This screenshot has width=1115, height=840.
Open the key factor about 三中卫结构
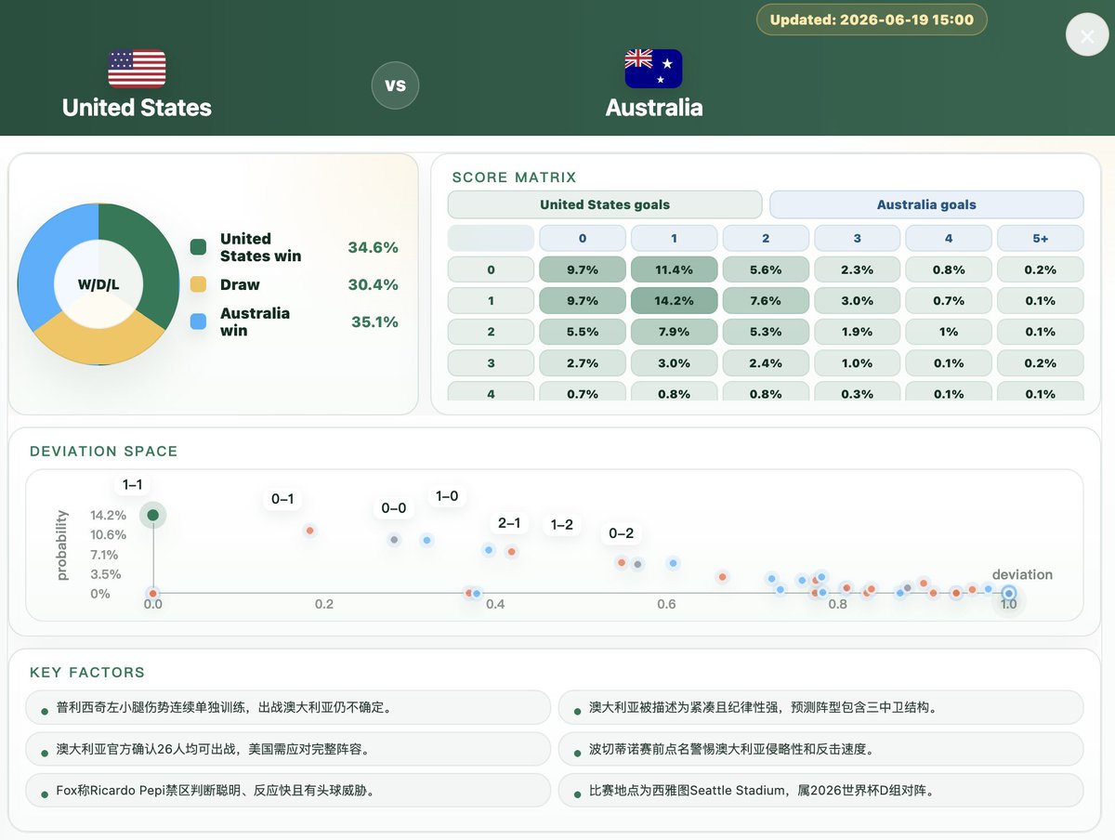pyautogui.click(x=821, y=707)
